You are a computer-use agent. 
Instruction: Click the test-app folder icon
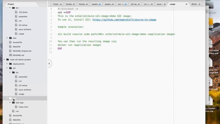coord(13,103)
